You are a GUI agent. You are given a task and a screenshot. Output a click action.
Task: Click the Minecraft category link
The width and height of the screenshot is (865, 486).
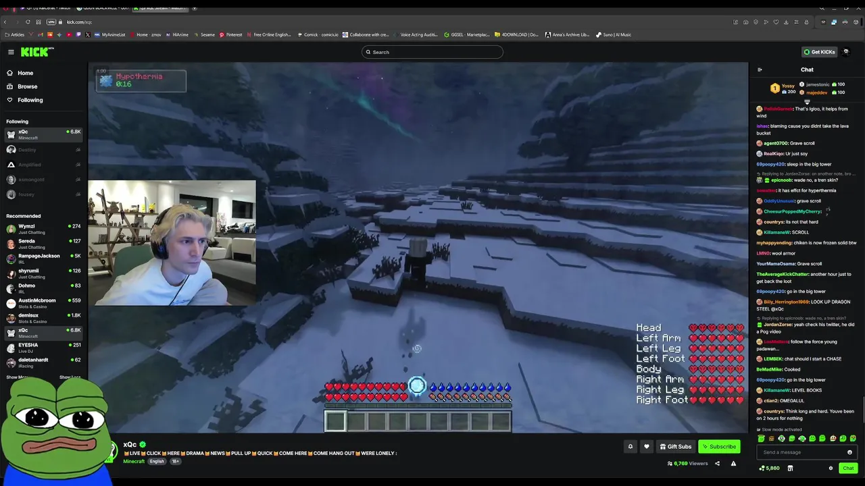pyautogui.click(x=134, y=462)
